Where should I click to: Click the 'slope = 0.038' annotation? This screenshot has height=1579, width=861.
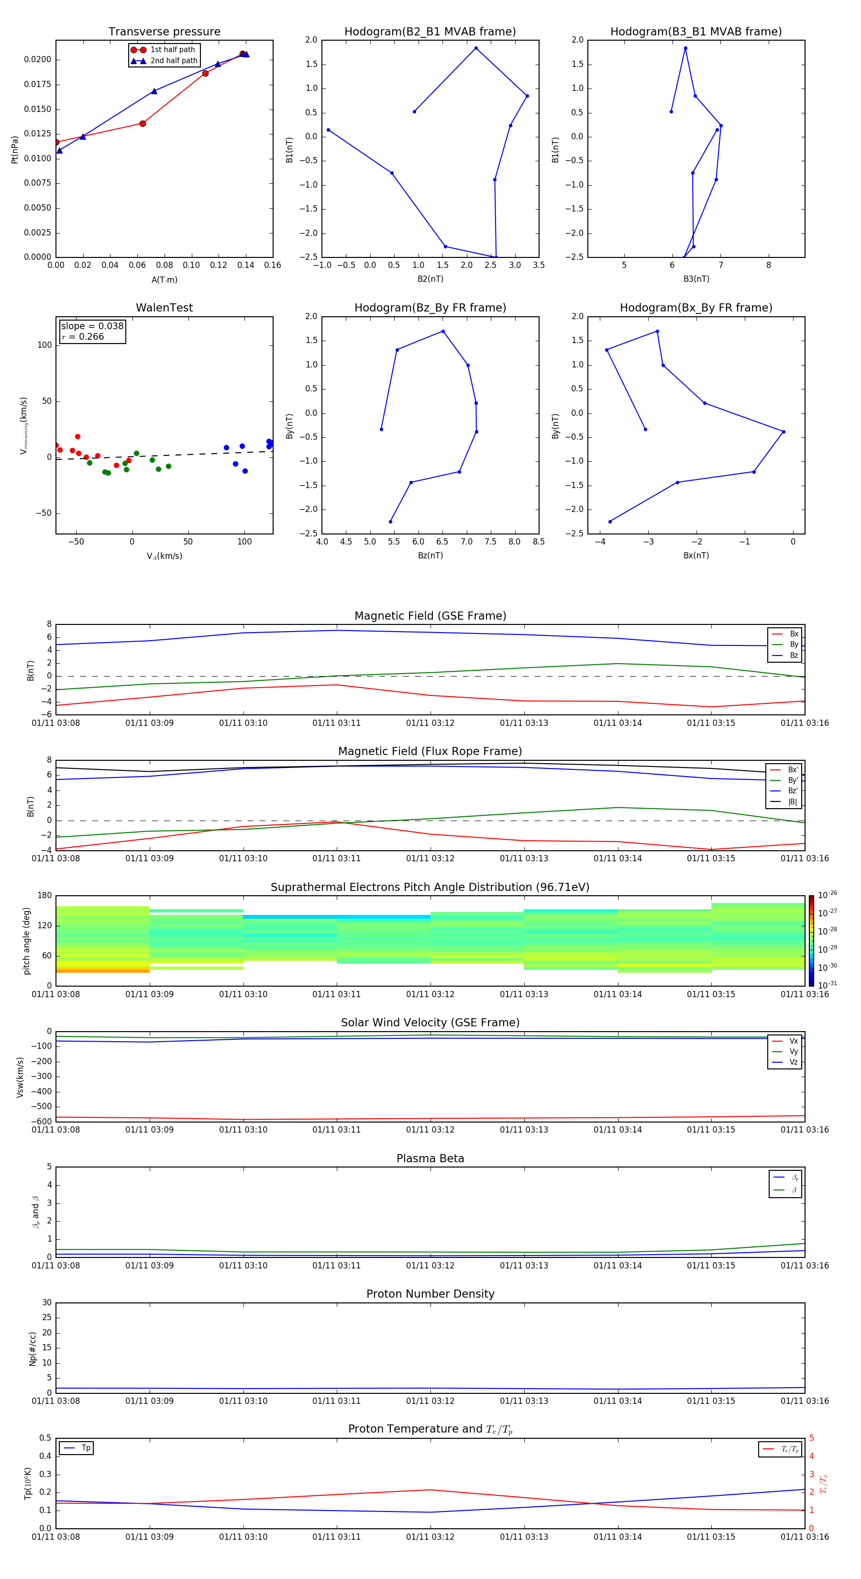(x=92, y=326)
